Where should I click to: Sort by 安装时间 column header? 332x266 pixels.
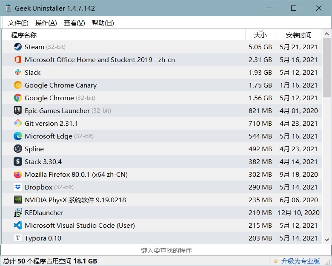click(298, 35)
